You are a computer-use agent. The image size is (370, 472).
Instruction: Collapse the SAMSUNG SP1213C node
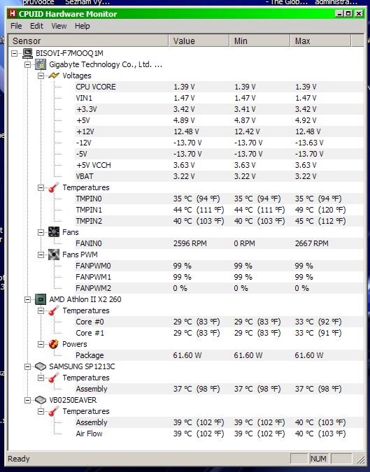point(27,366)
